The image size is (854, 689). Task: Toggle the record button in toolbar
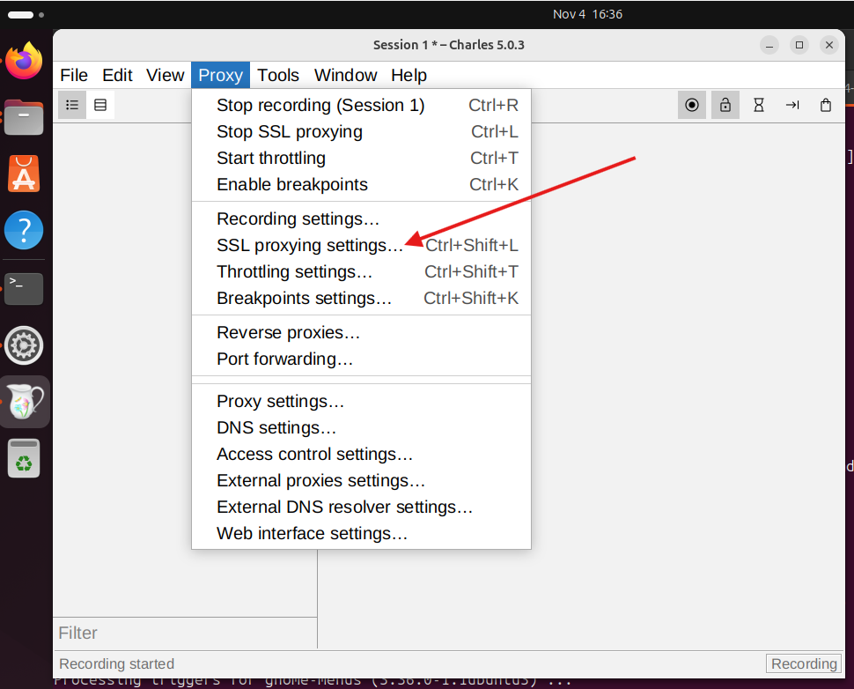[692, 106]
